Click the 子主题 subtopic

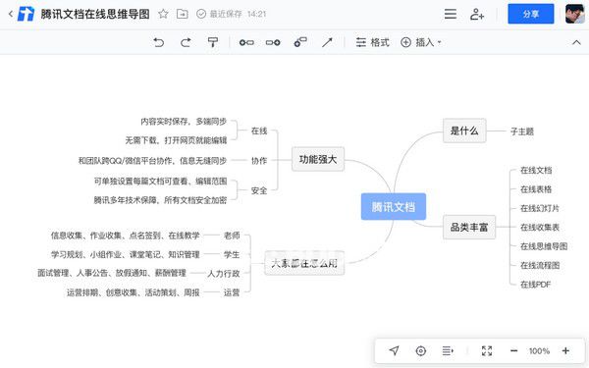(522, 131)
